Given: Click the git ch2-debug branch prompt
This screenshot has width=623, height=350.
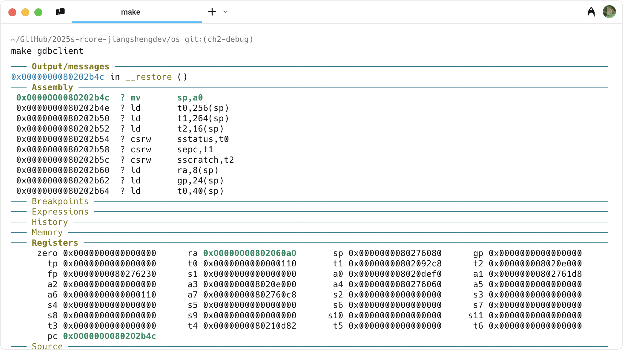Looking at the screenshot, I should (x=219, y=39).
